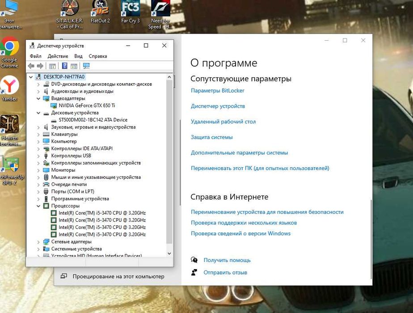Click Device Manager scrollbar up arrow
The image size is (413, 313).
click(169, 77)
